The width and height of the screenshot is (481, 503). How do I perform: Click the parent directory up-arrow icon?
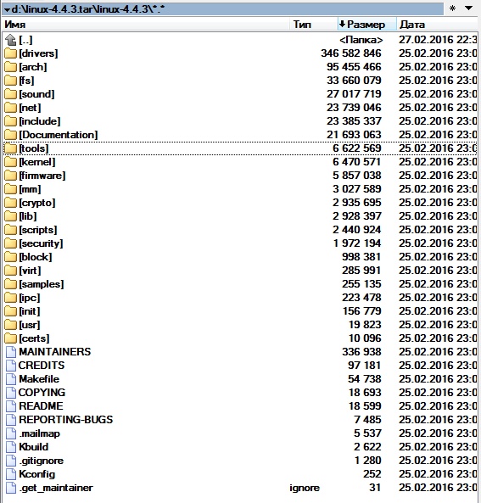pyautogui.click(x=10, y=40)
